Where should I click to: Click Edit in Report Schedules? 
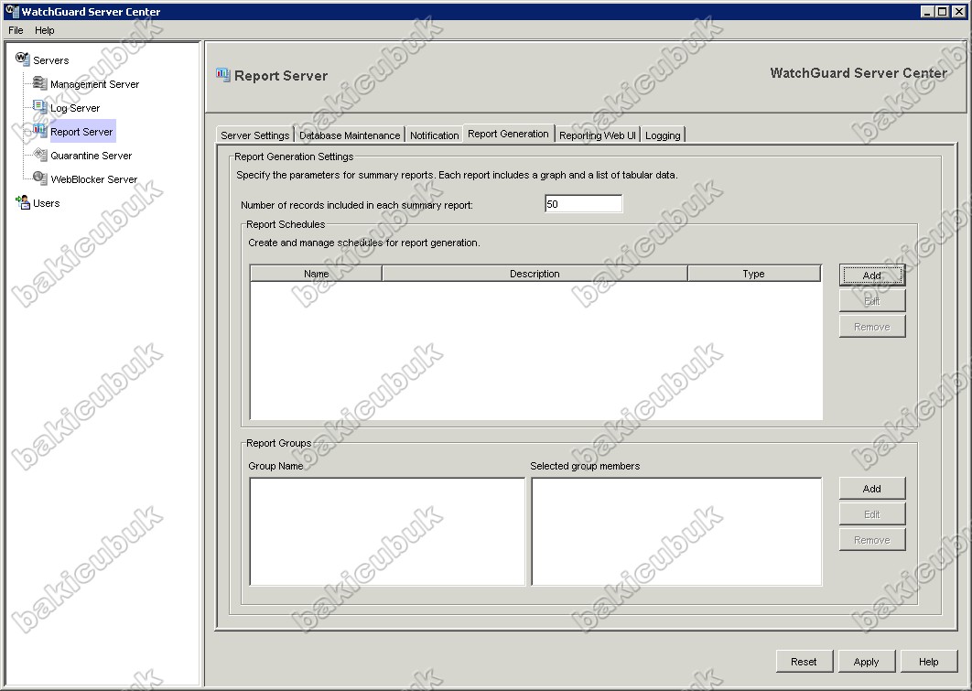click(x=872, y=301)
